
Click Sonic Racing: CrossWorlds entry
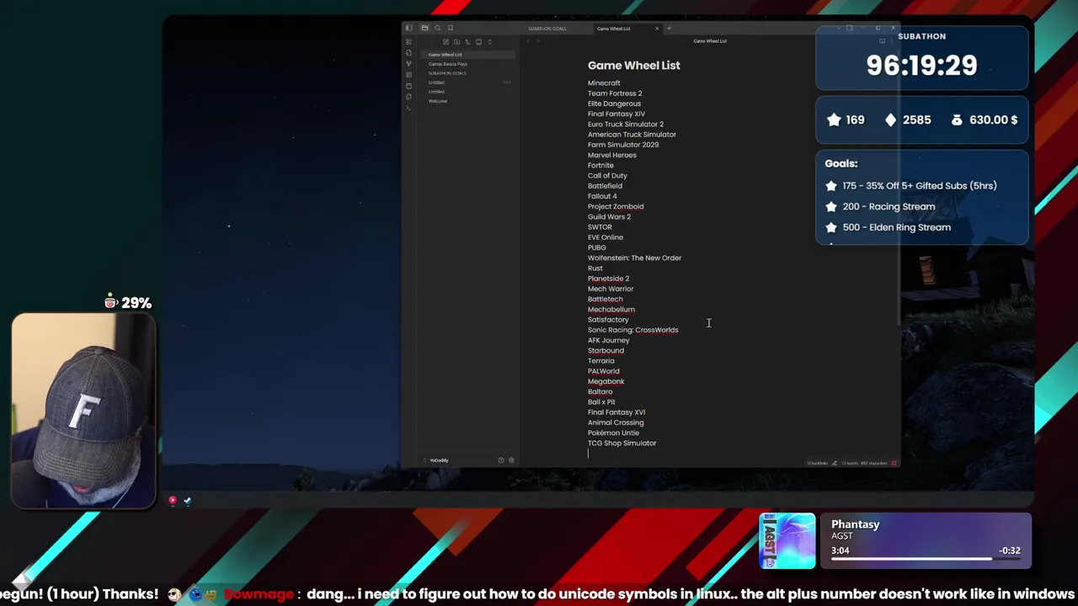click(632, 330)
